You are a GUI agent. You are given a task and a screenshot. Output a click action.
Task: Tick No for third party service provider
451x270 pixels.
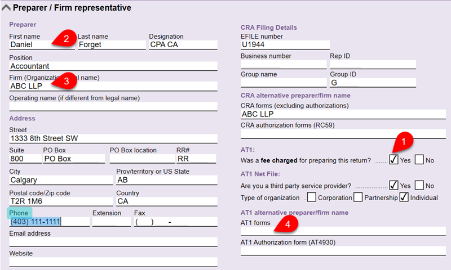tap(419, 185)
